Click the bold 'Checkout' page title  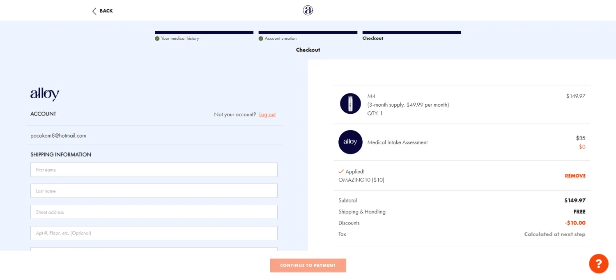(x=308, y=50)
